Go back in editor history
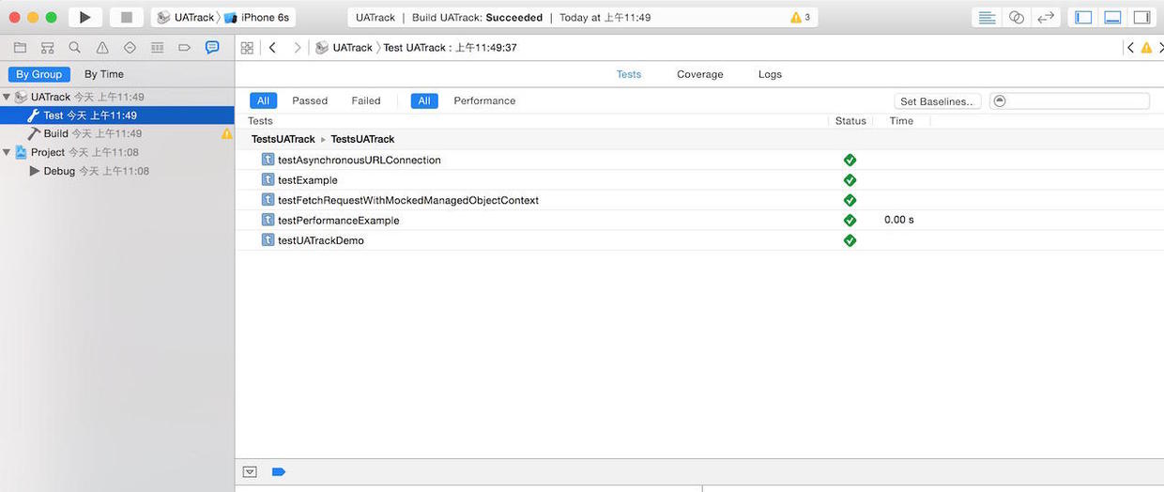The height and width of the screenshot is (492, 1164). pyautogui.click(x=272, y=47)
